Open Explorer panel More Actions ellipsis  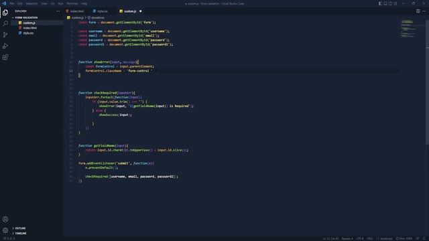click(x=58, y=11)
